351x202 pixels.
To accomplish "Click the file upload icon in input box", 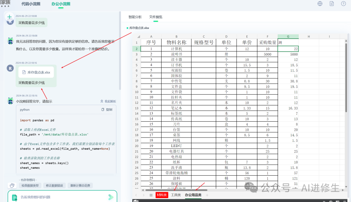I will (15, 197).
